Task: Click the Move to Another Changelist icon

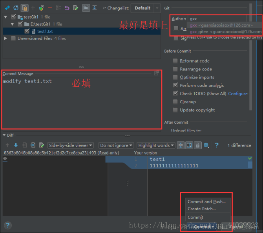Action: tap(41, 8)
